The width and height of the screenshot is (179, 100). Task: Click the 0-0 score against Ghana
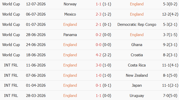(x=98, y=45)
